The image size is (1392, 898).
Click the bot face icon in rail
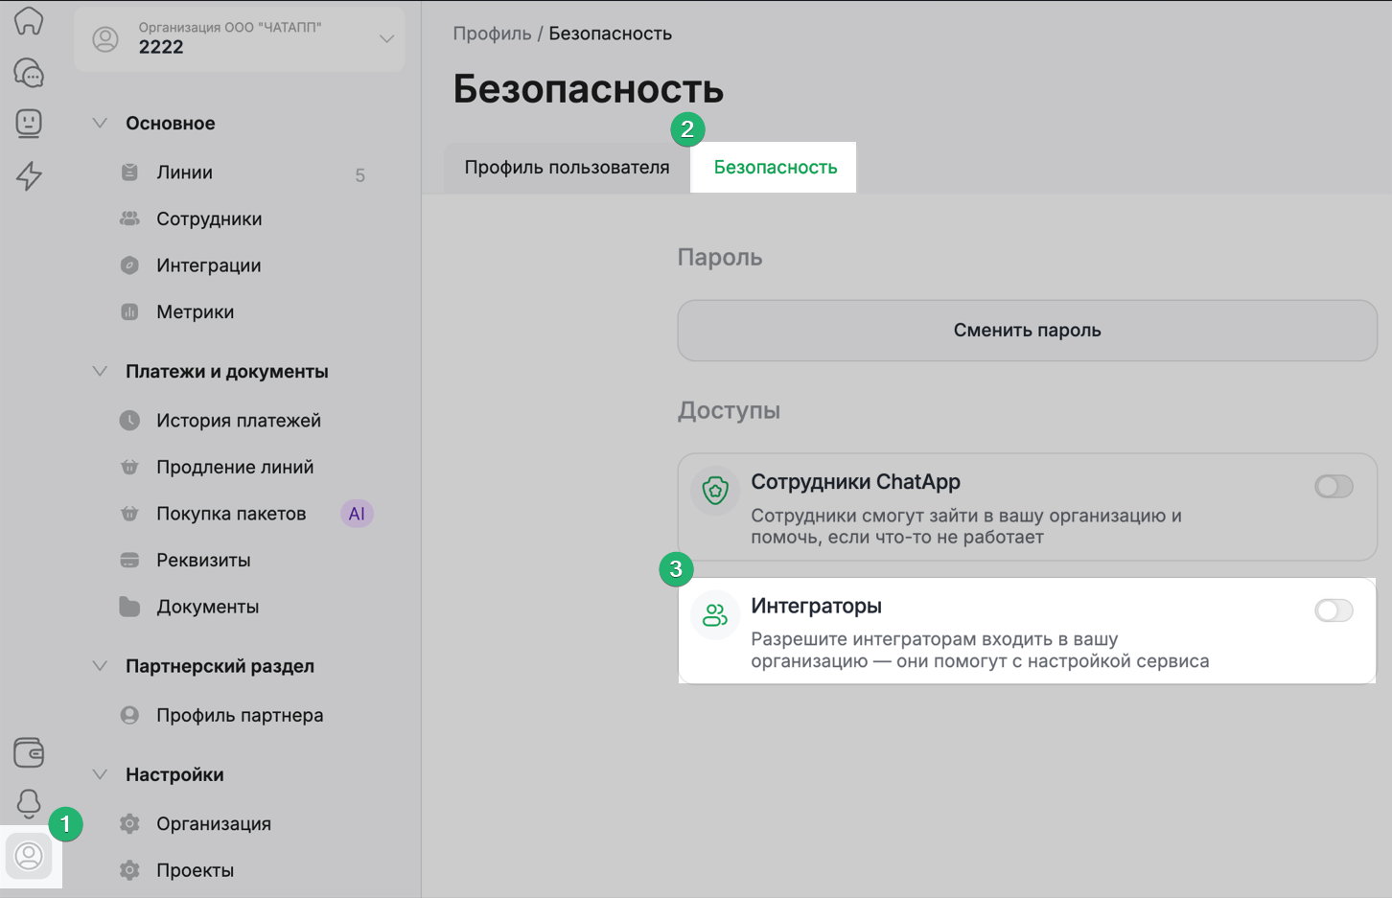point(29,123)
